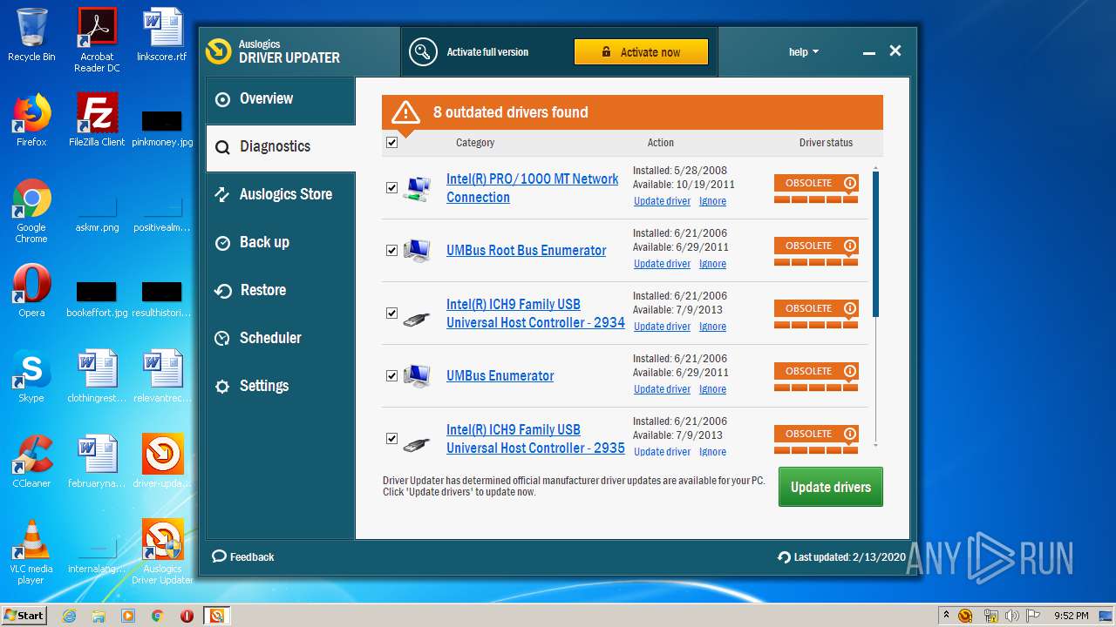Click Ignore for UMBus Root Bus Enumerator

click(x=712, y=264)
